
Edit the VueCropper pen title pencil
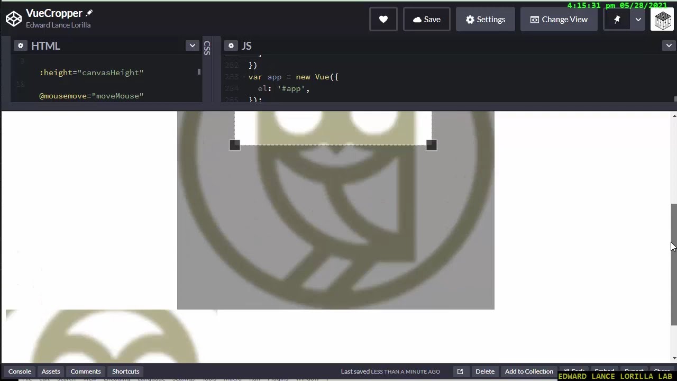[x=89, y=13]
